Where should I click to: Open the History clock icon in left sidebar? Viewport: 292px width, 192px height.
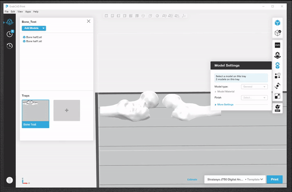(x=10, y=46)
